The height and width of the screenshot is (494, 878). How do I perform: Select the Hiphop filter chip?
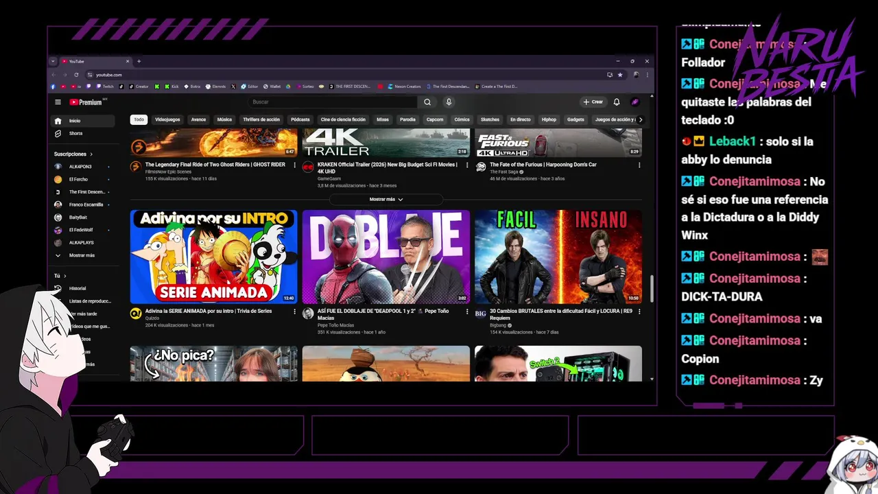pyautogui.click(x=549, y=119)
